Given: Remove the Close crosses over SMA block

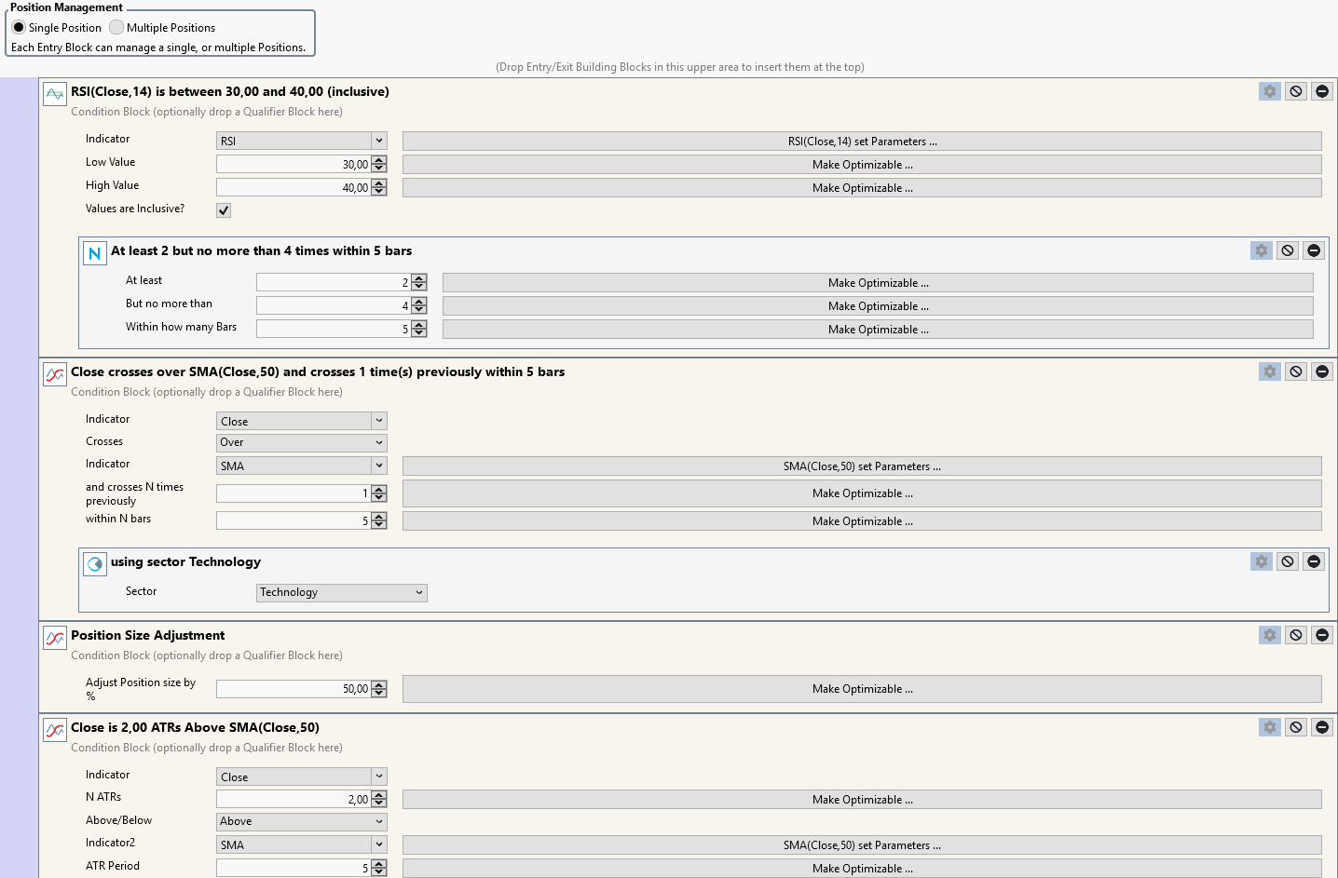Looking at the screenshot, I should pyautogui.click(x=1321, y=371).
